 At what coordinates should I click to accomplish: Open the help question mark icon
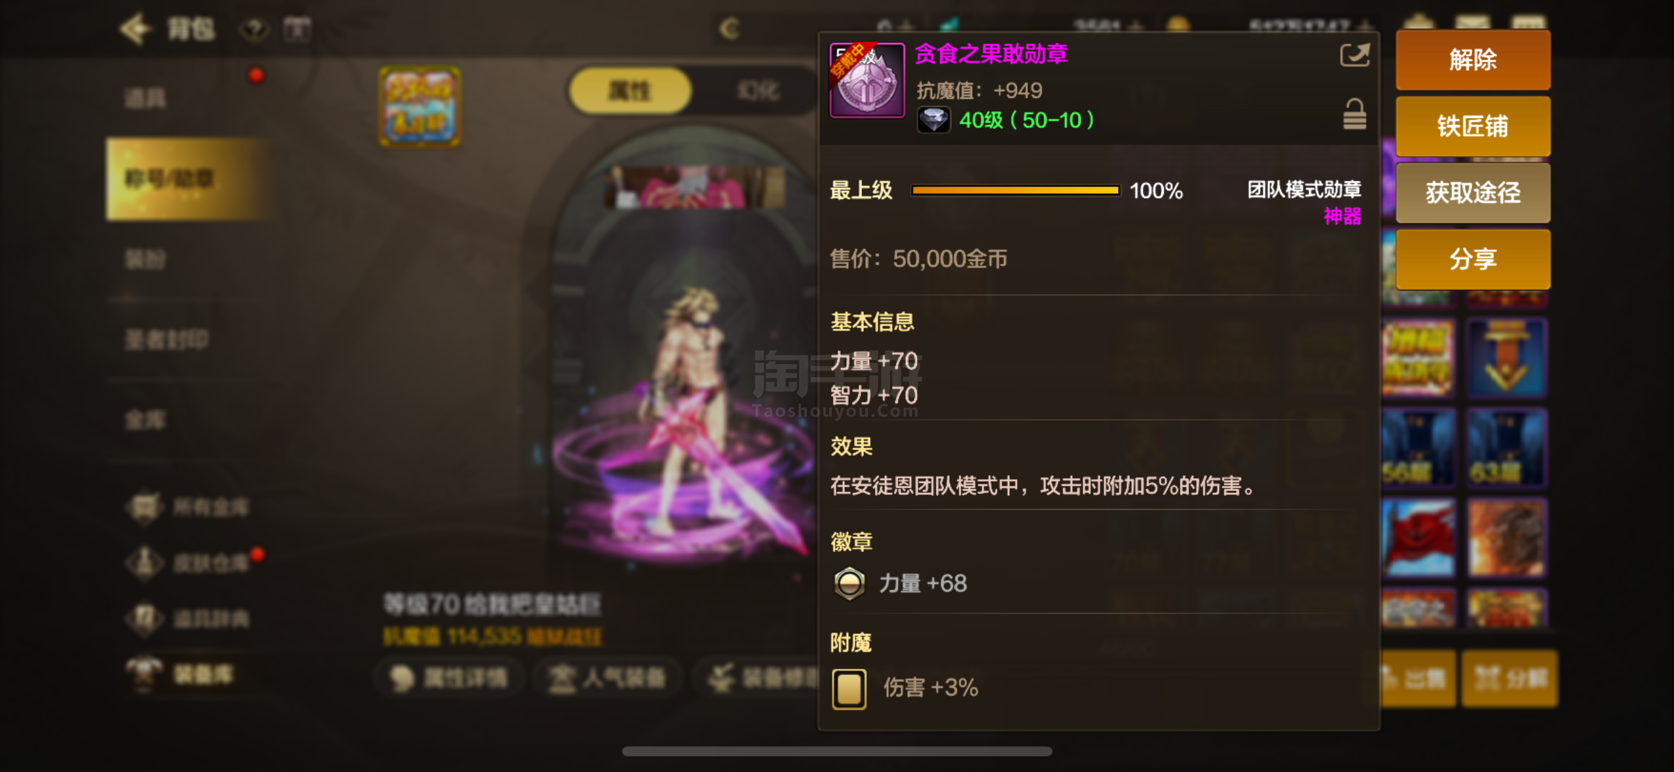[254, 29]
